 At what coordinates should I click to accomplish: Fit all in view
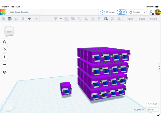coord(5,49)
